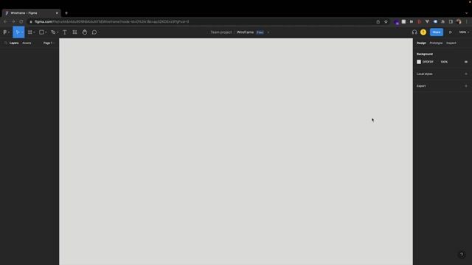Viewport: 472px width, 265px height.
Task: Start audio conversation with headphones icon
Action: [414, 32]
